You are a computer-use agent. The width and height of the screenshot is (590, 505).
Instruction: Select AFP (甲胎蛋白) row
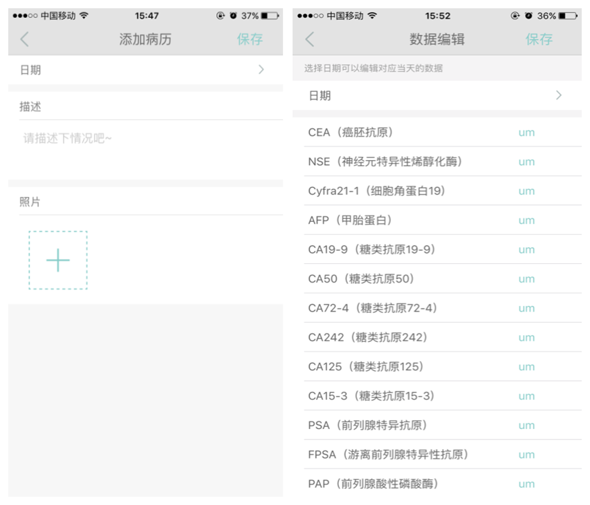point(350,220)
